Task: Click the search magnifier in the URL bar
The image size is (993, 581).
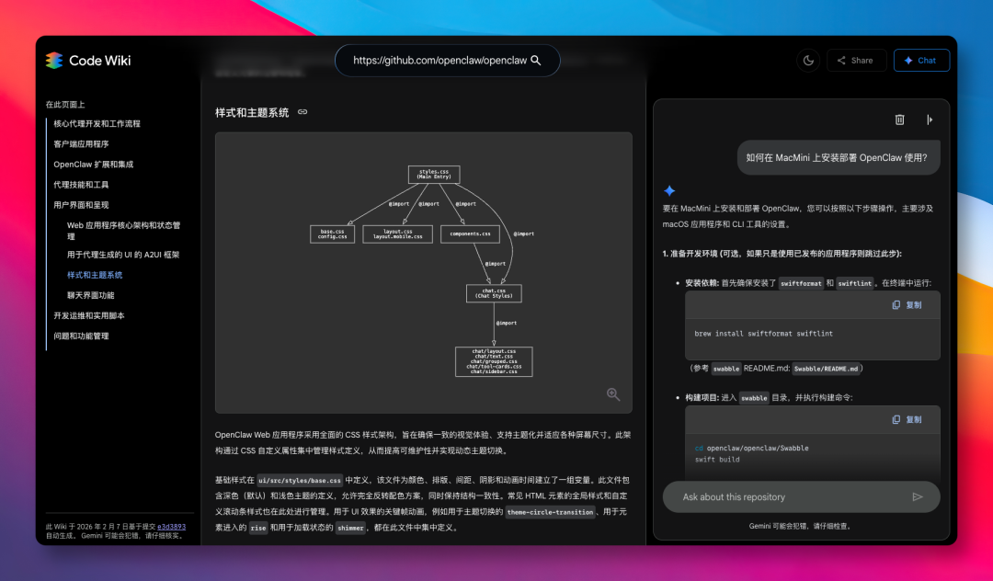Action: point(536,60)
